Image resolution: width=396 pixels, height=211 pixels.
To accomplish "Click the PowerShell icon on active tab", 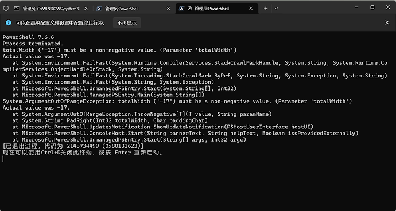I will coord(181,9).
